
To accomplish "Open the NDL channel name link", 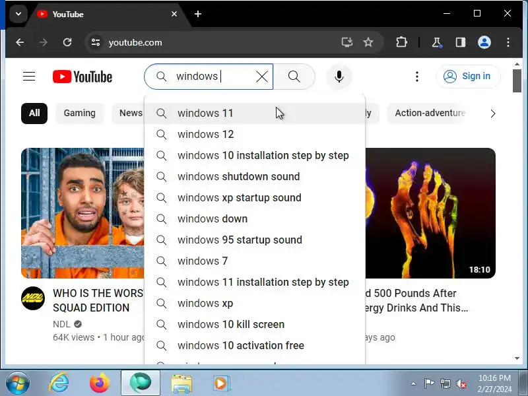I will point(61,324).
